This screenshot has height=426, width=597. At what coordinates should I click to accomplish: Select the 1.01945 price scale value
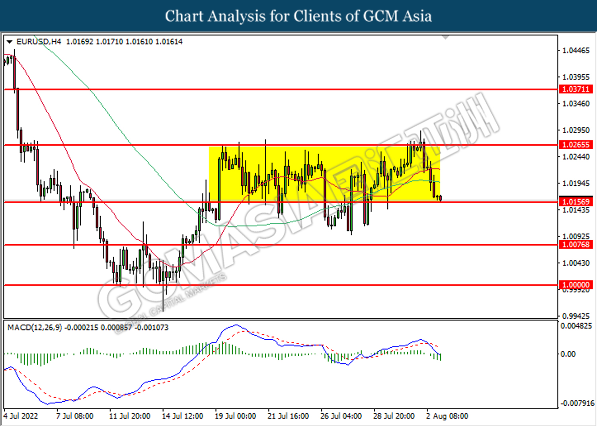pos(576,183)
